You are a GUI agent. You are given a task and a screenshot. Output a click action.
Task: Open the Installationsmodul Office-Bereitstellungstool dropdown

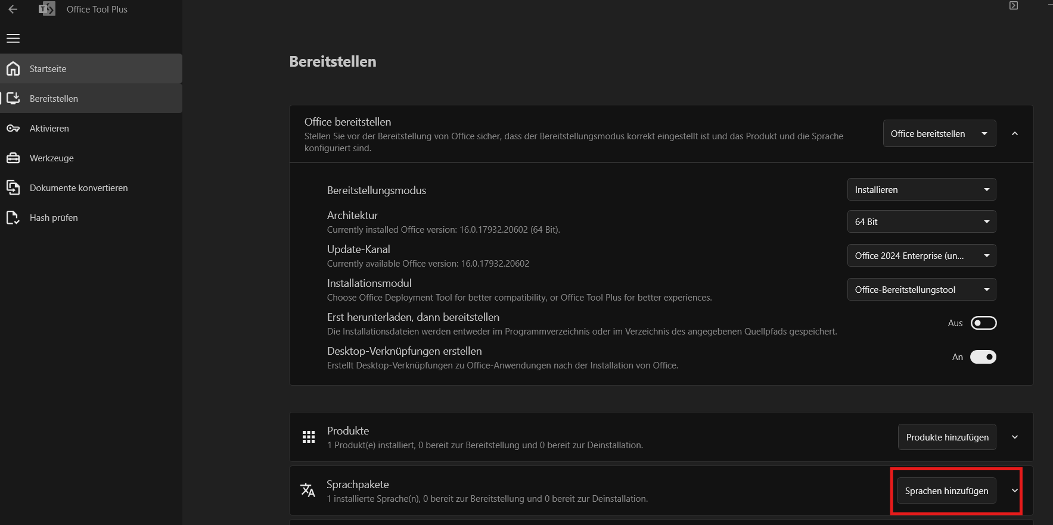click(x=921, y=290)
